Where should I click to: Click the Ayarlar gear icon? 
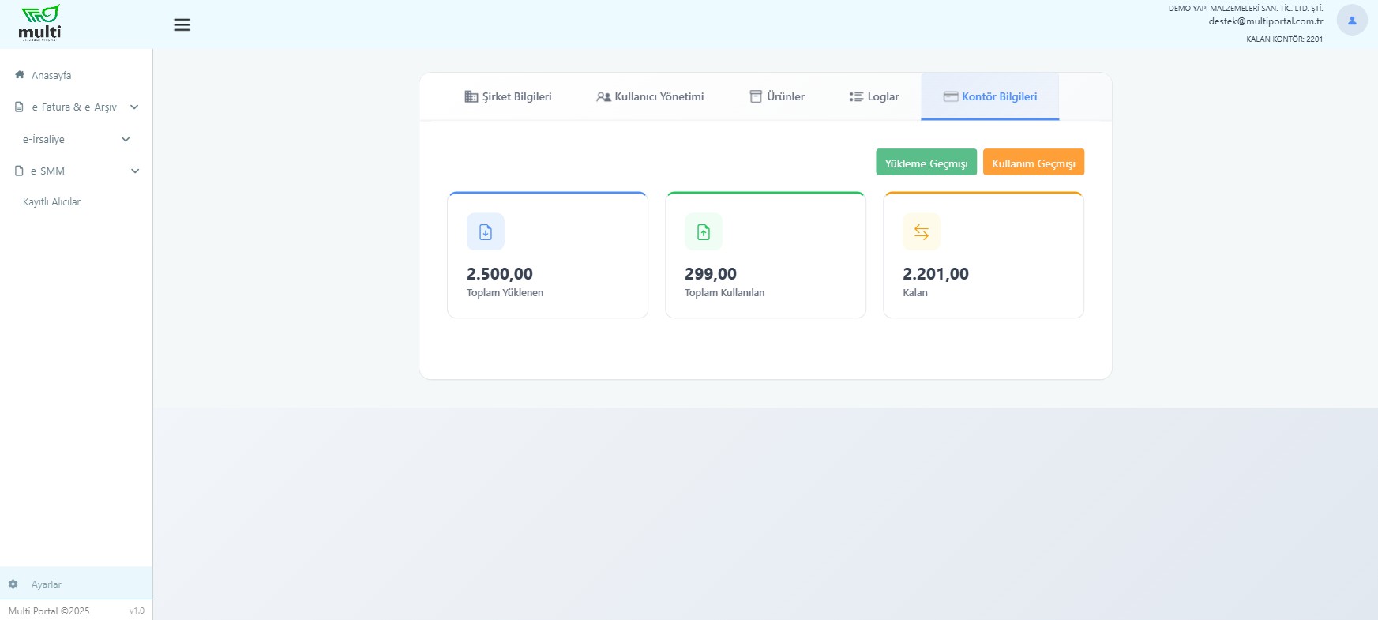point(13,584)
